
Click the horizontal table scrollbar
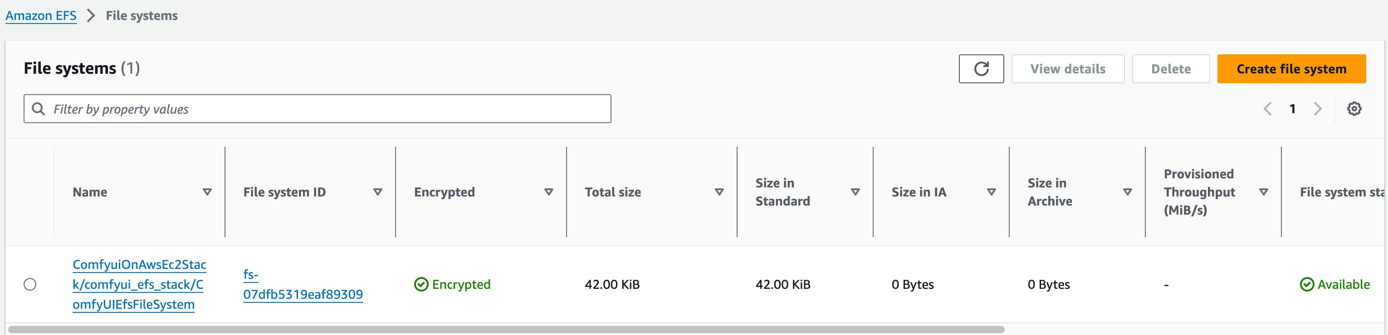[506, 329]
